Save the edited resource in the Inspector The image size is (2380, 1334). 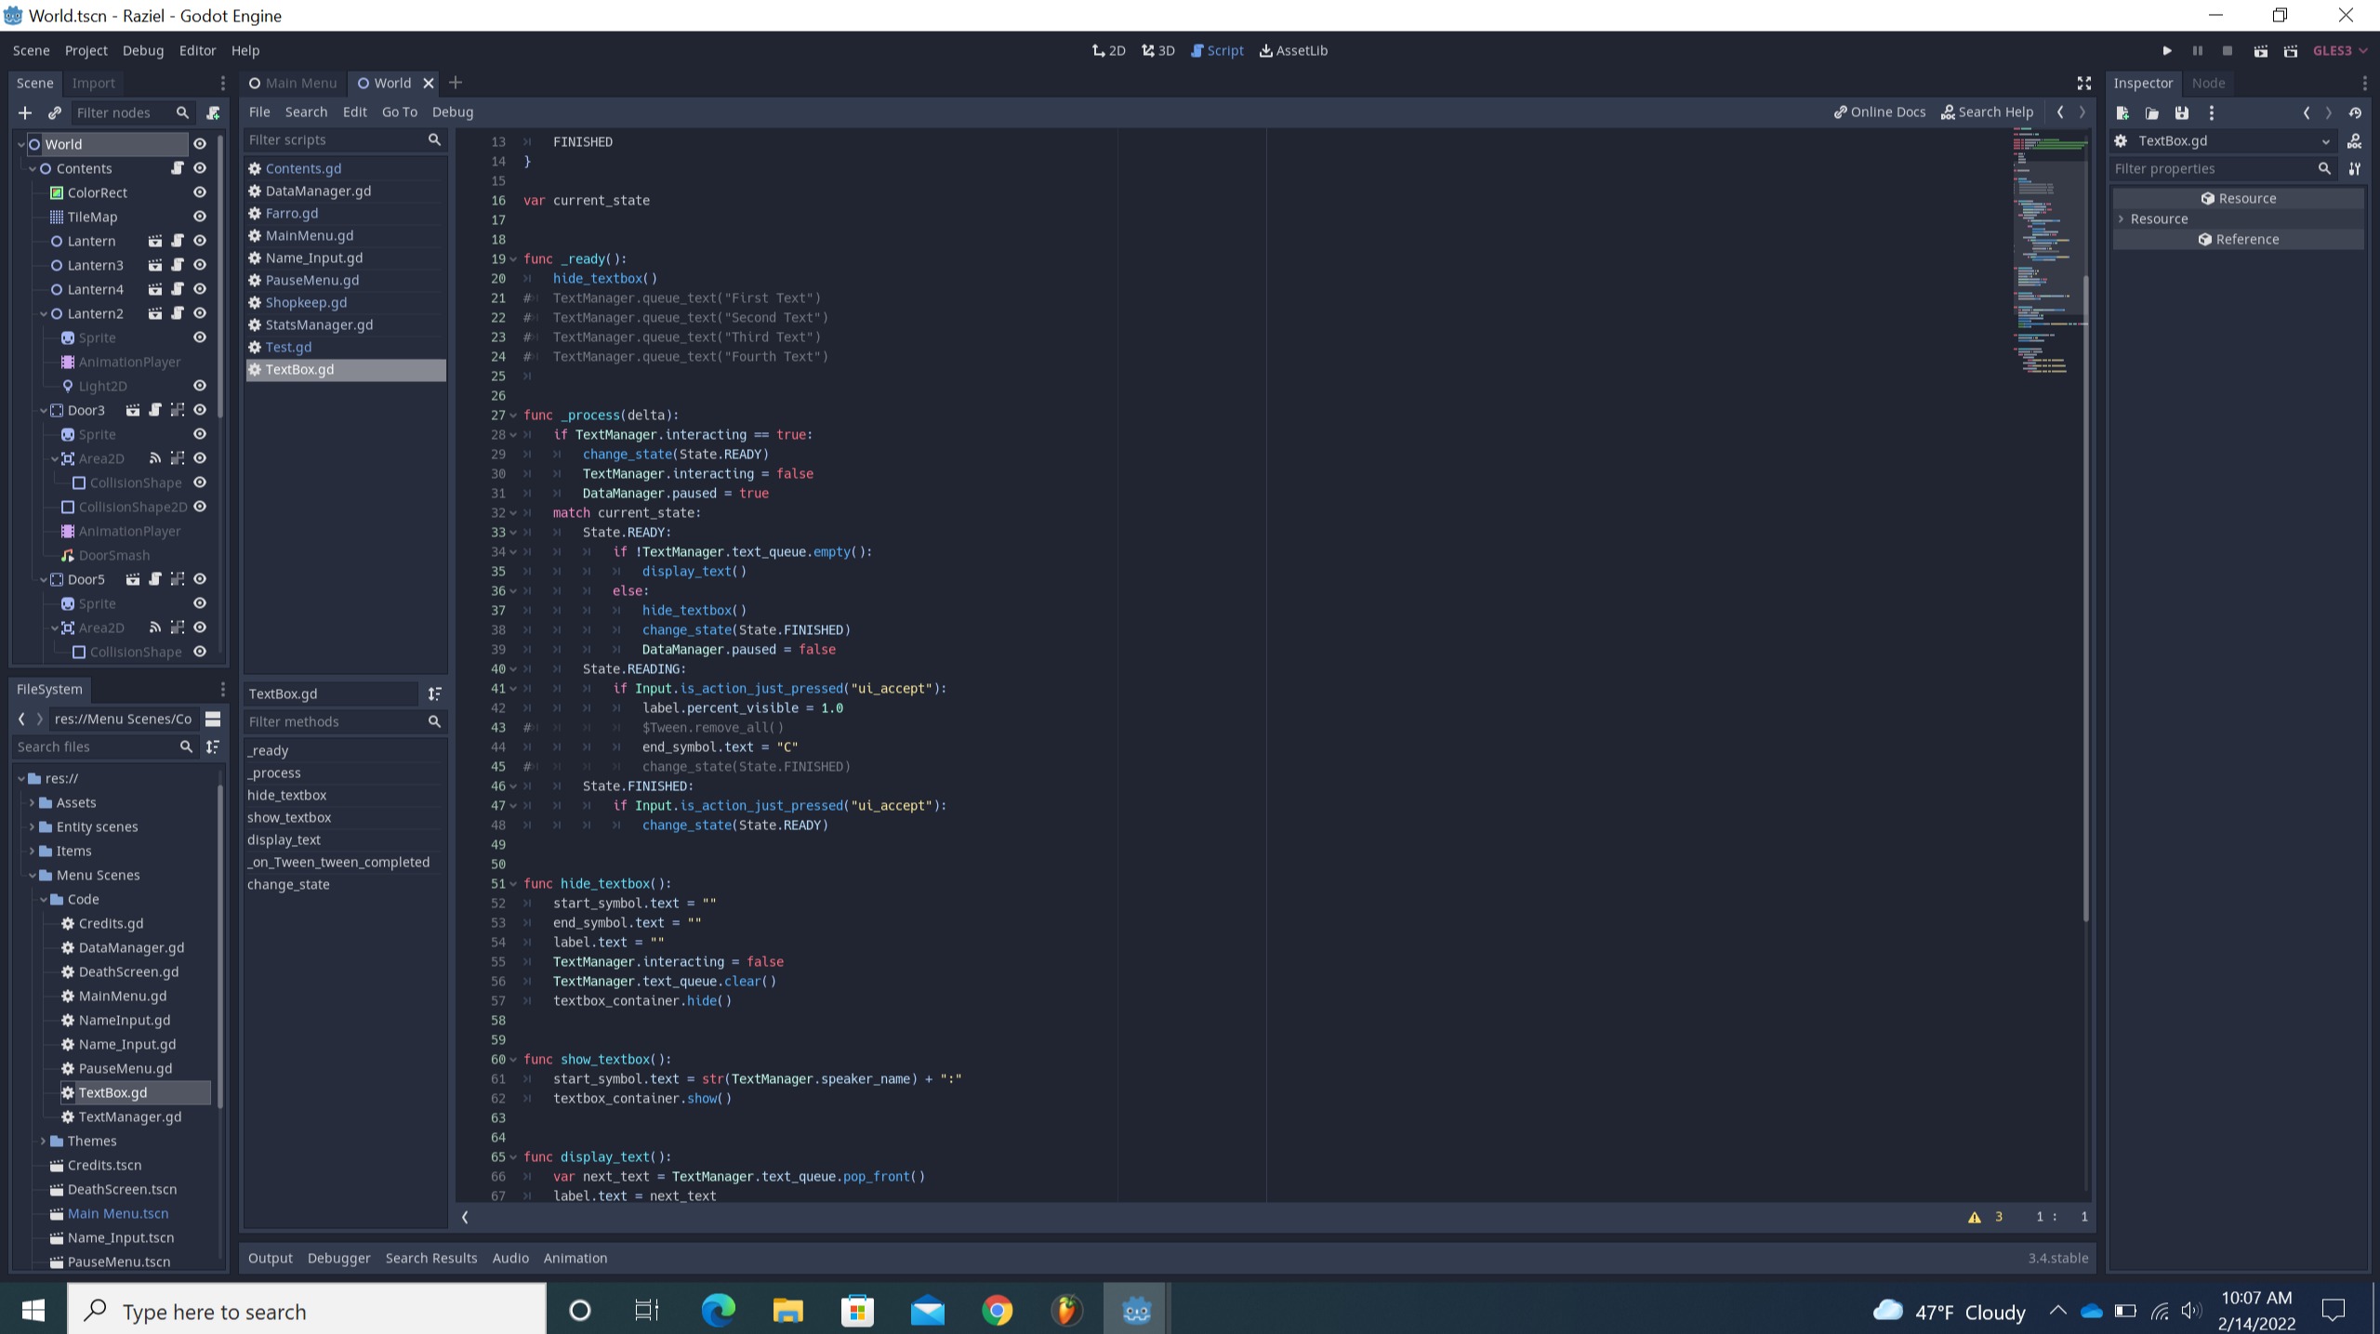pyautogui.click(x=2182, y=112)
